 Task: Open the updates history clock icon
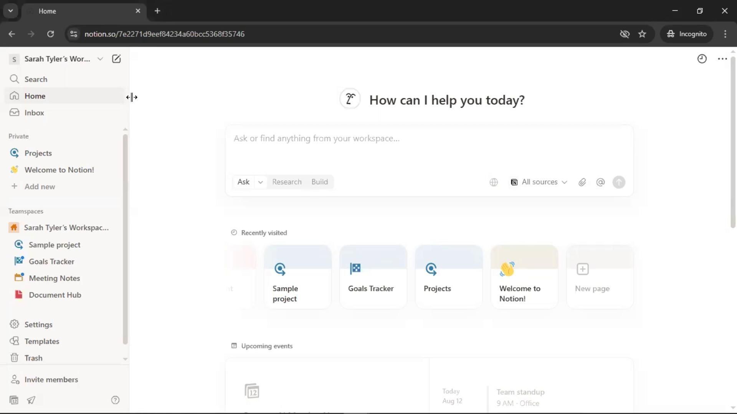point(702,59)
